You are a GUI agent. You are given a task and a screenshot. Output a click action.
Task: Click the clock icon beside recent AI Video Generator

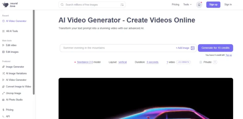click(3, 21)
